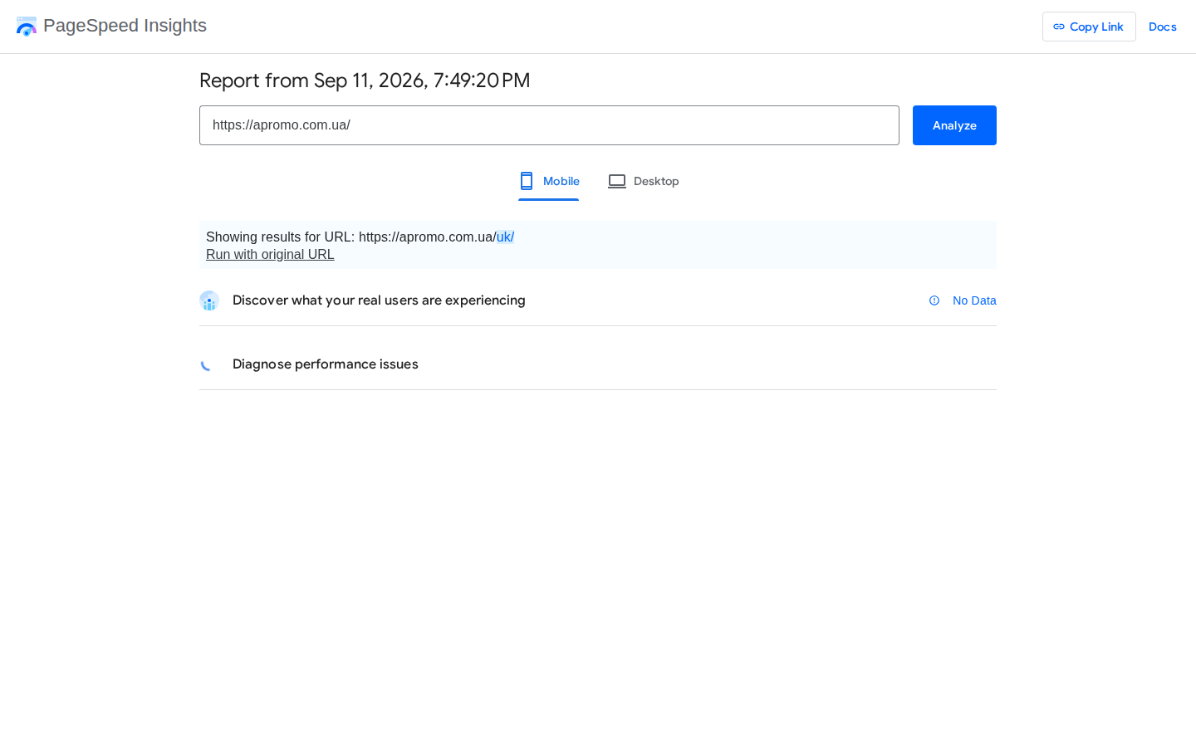Click the No Data label

974,300
